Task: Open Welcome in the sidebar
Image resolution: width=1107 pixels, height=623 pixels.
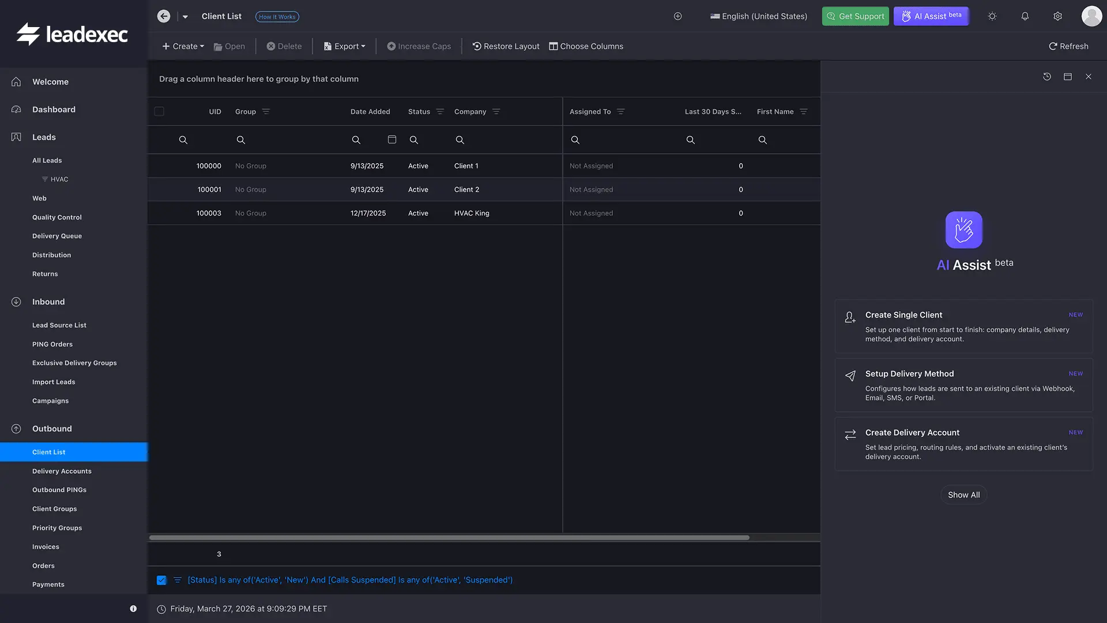Action: (x=50, y=82)
